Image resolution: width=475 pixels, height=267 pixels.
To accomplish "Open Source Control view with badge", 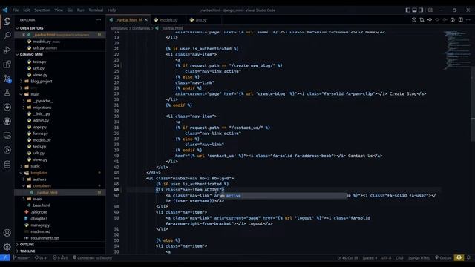I will (7, 79).
